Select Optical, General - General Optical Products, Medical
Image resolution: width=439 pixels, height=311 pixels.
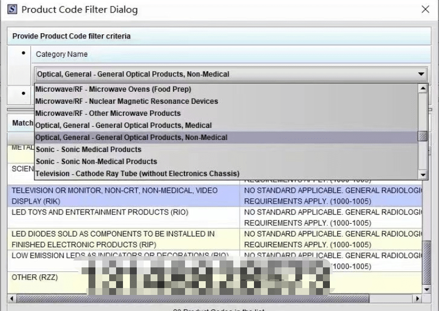click(226, 125)
